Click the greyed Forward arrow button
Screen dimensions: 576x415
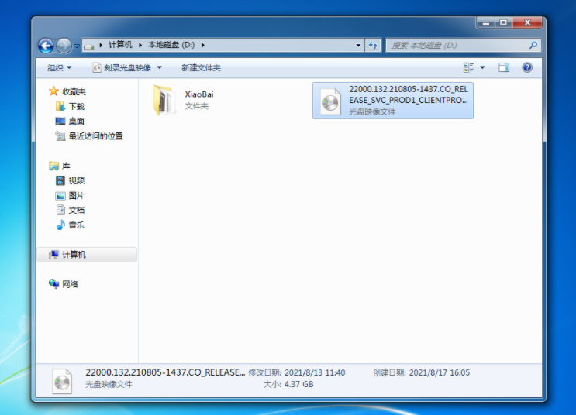tap(64, 46)
